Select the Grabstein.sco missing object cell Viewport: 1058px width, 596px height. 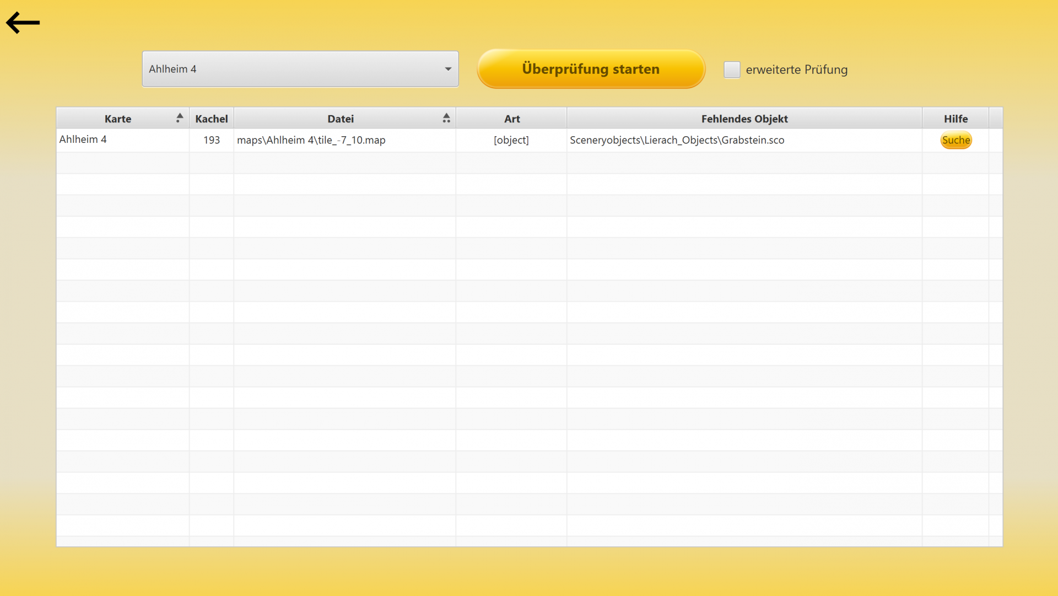click(x=677, y=140)
